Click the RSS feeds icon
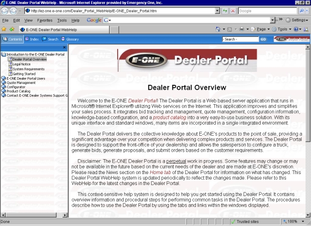Screen dimensions: 311x226 [229, 29]
